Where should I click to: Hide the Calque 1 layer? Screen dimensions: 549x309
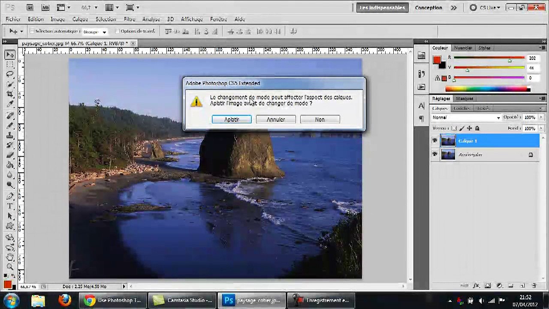point(435,141)
